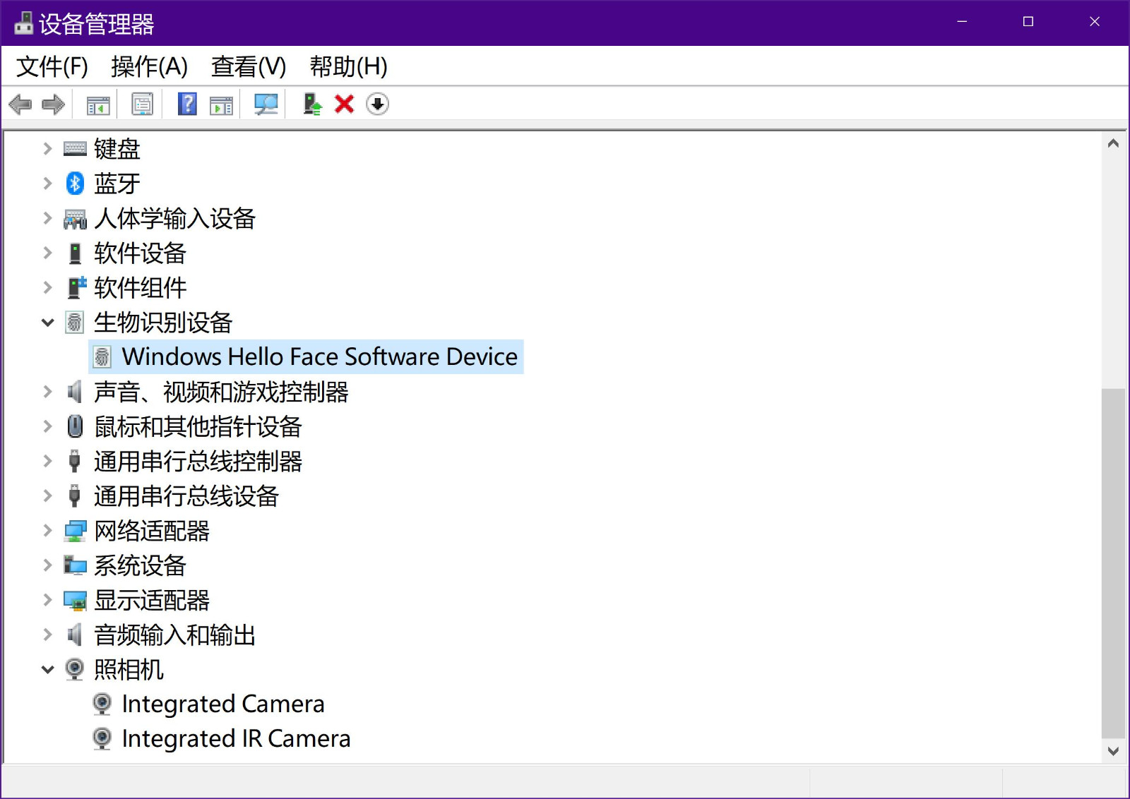Click the network icon beside 网络适配器
The width and height of the screenshot is (1130, 799).
click(x=75, y=531)
